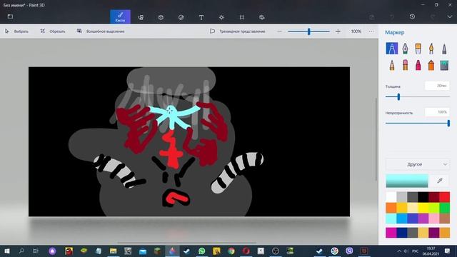Pick the brown palette color
457x257 pixels.
444,218
